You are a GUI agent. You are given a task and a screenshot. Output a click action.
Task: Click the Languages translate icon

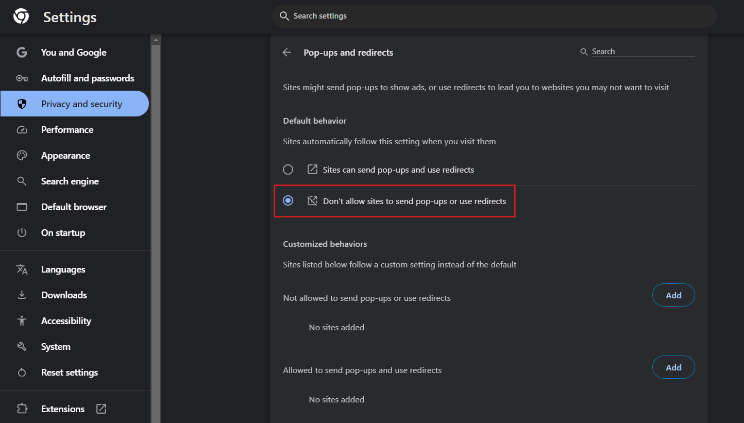22,269
